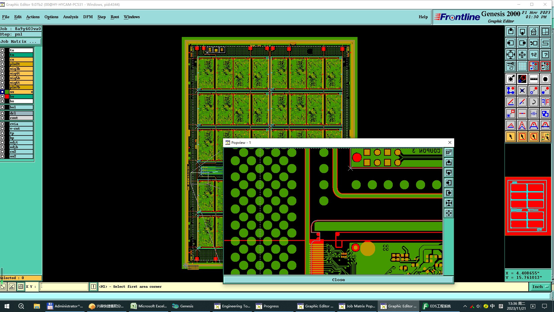Open the Job Matrix button
Viewport: 554px width, 312px height.
point(20,42)
